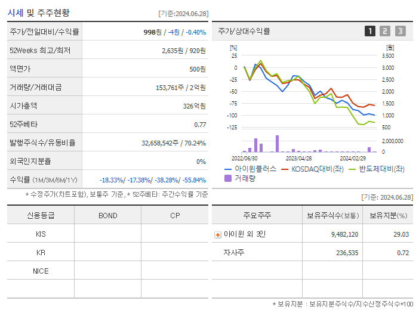This screenshot has width=419, height=313.
Task: Click the 2022/06/30 chart date label
Action: [245, 158]
